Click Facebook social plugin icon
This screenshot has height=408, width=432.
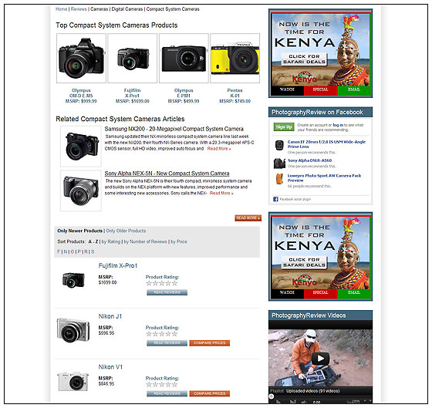pos(275,199)
